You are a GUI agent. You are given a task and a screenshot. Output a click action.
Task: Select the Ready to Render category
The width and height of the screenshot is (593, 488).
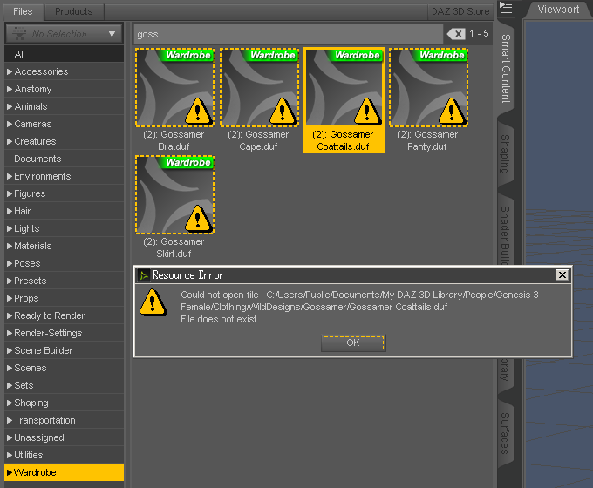(x=64, y=315)
